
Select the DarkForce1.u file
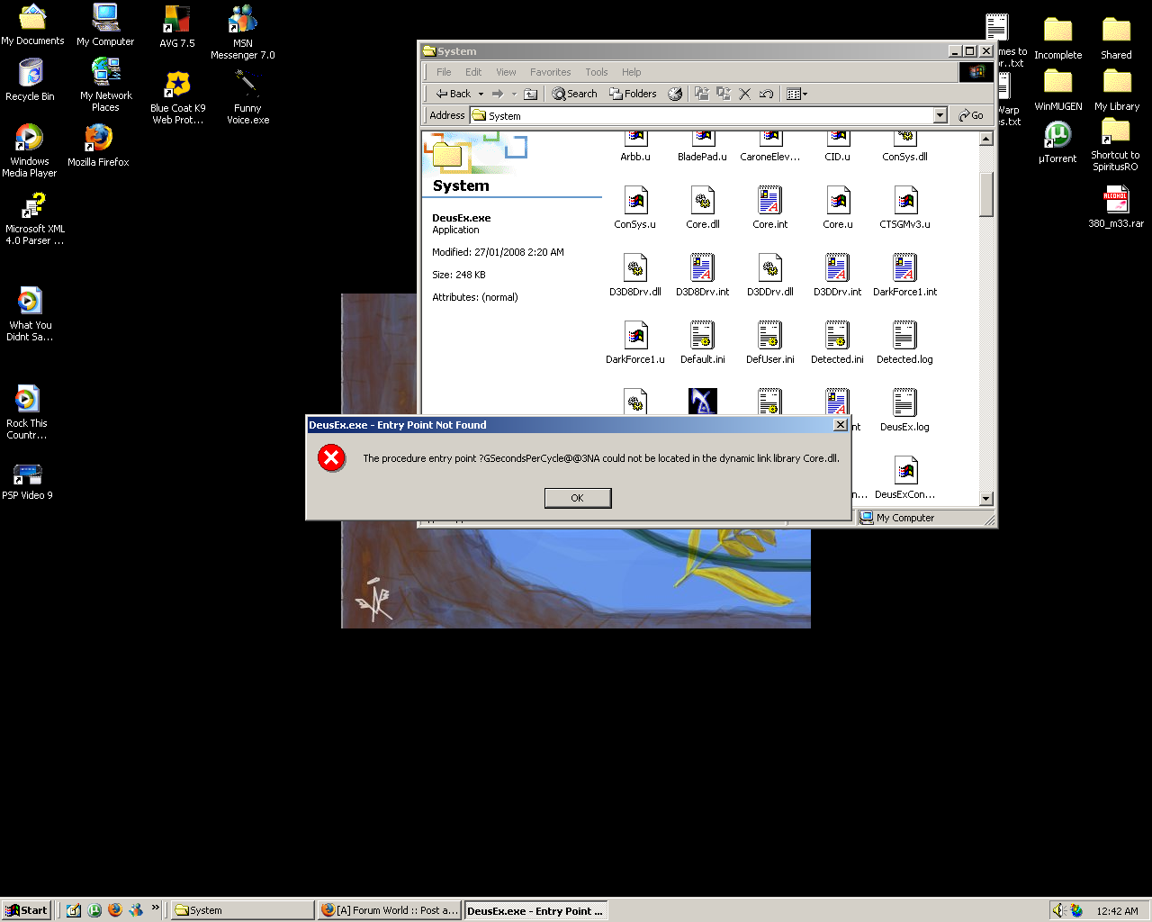[635, 343]
